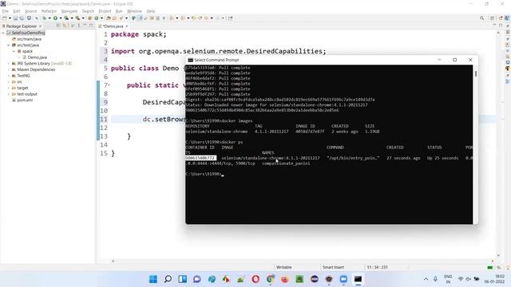This screenshot has height=287, width=511.
Task: Expand Maven Dependencies node
Action: [9, 69]
